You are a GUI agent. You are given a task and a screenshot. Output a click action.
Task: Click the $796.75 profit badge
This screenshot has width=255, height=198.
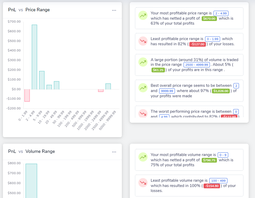[209, 160]
